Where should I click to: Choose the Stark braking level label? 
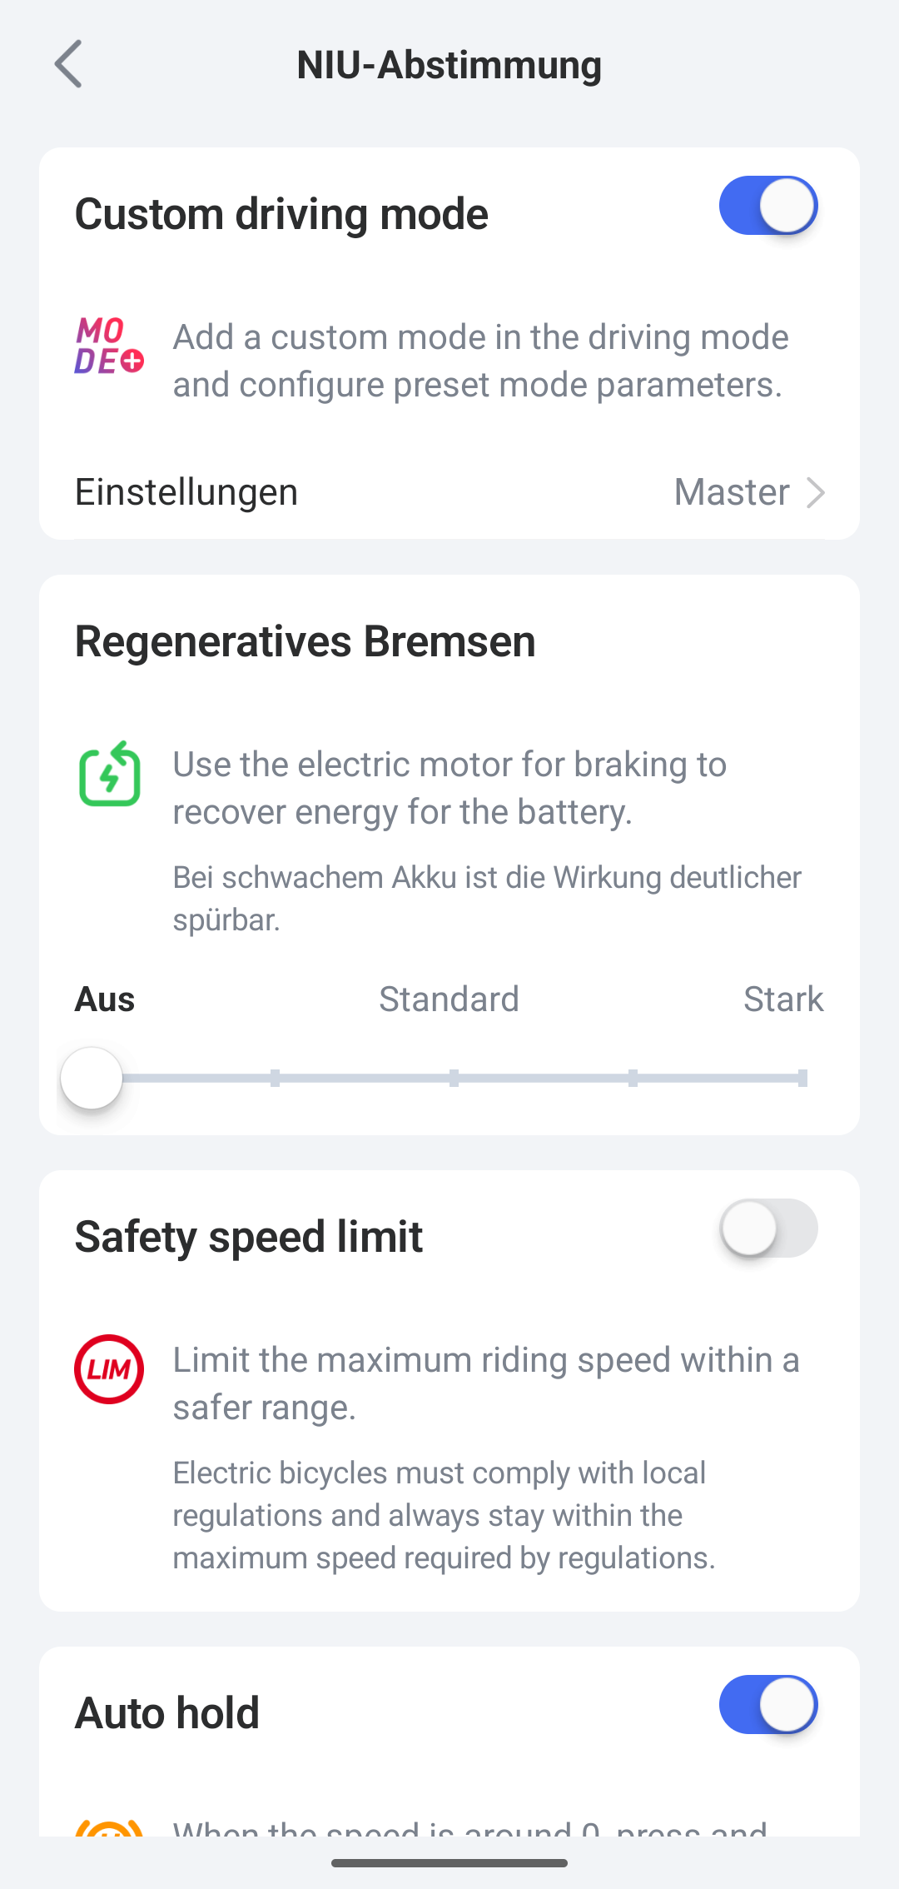click(782, 999)
